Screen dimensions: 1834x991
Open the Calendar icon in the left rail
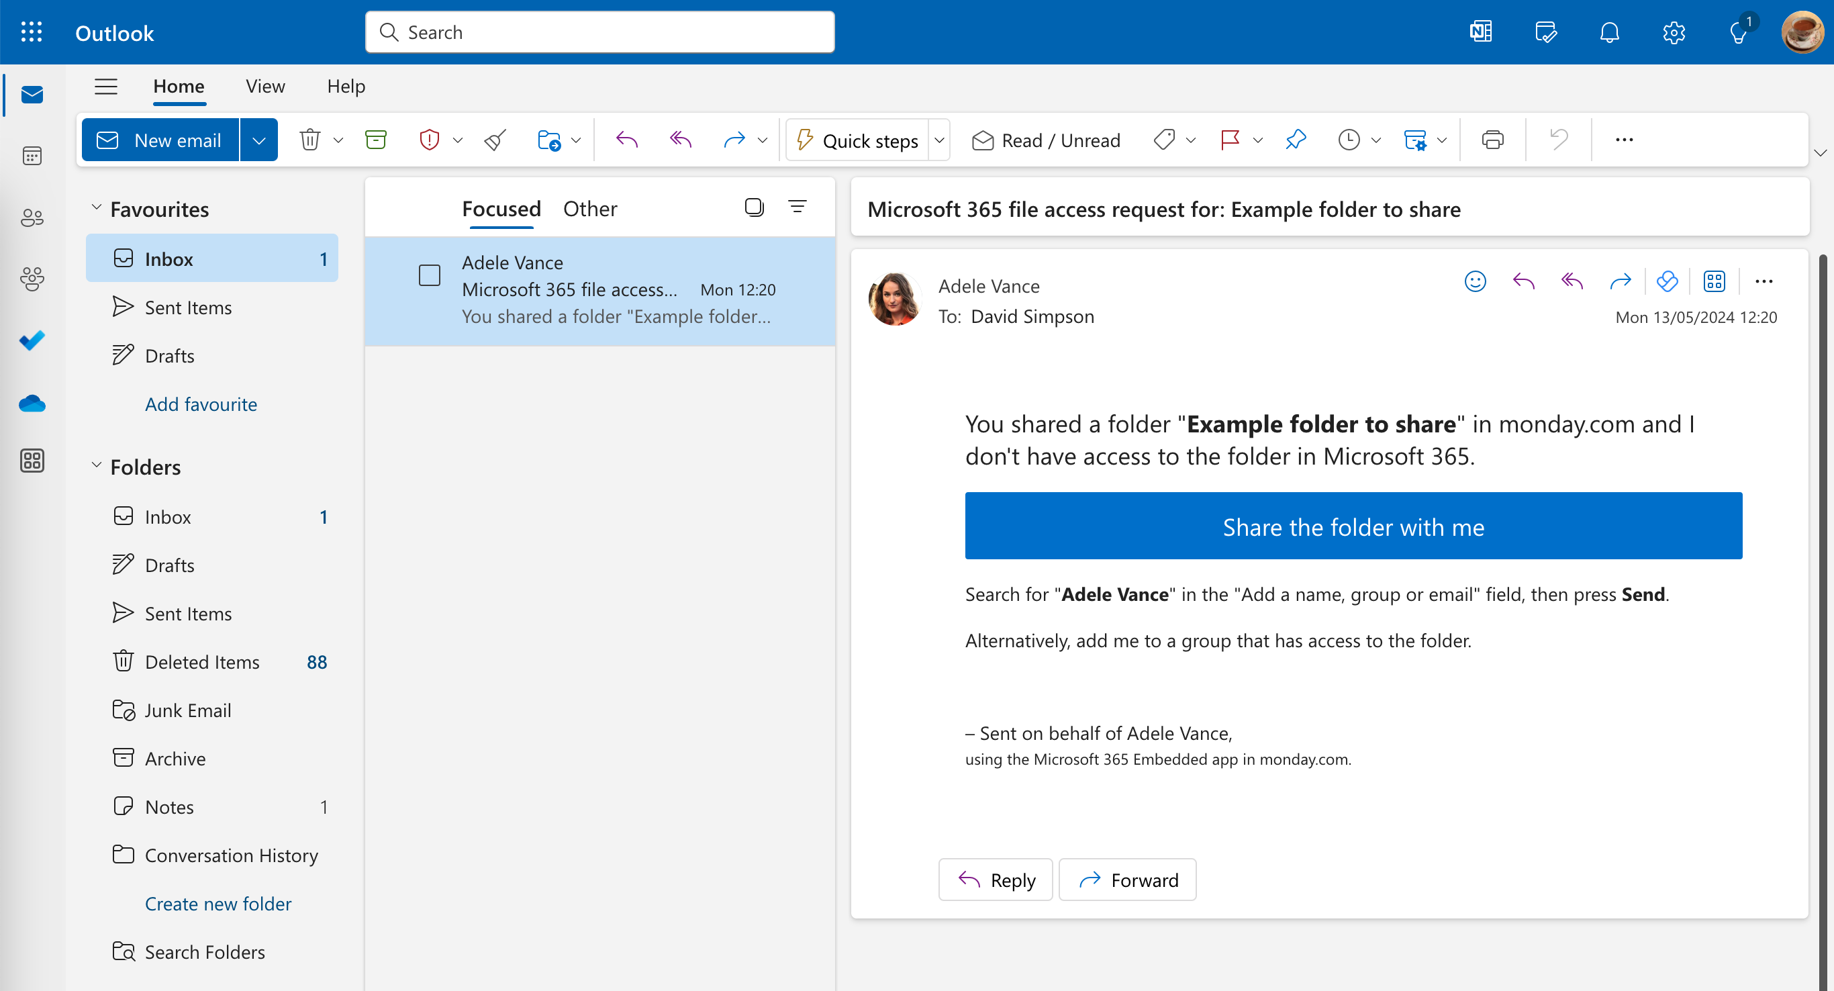click(x=32, y=155)
